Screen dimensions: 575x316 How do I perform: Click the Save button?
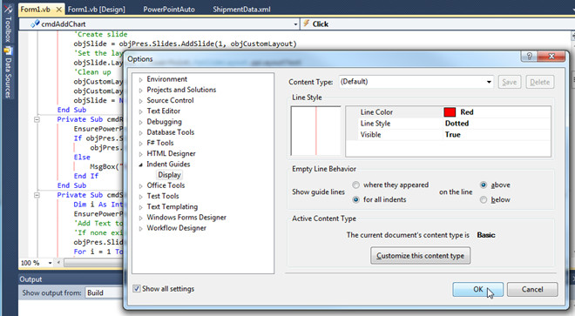510,82
